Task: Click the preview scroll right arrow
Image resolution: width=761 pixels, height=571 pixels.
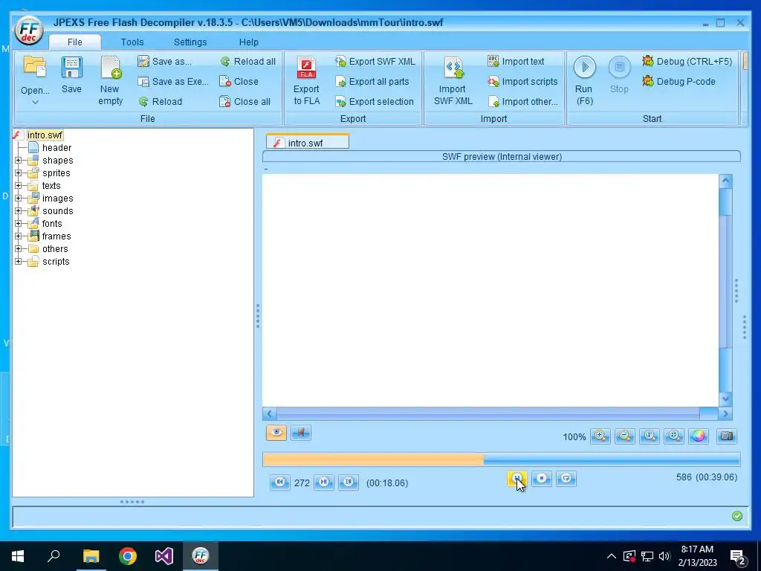Action: pos(725,413)
